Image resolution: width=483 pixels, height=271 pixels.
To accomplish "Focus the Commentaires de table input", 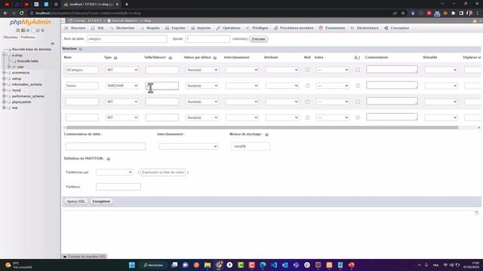I will click(x=106, y=146).
